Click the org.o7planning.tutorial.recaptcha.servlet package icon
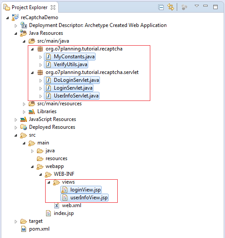This screenshot has width=225, height=238. click(x=40, y=72)
